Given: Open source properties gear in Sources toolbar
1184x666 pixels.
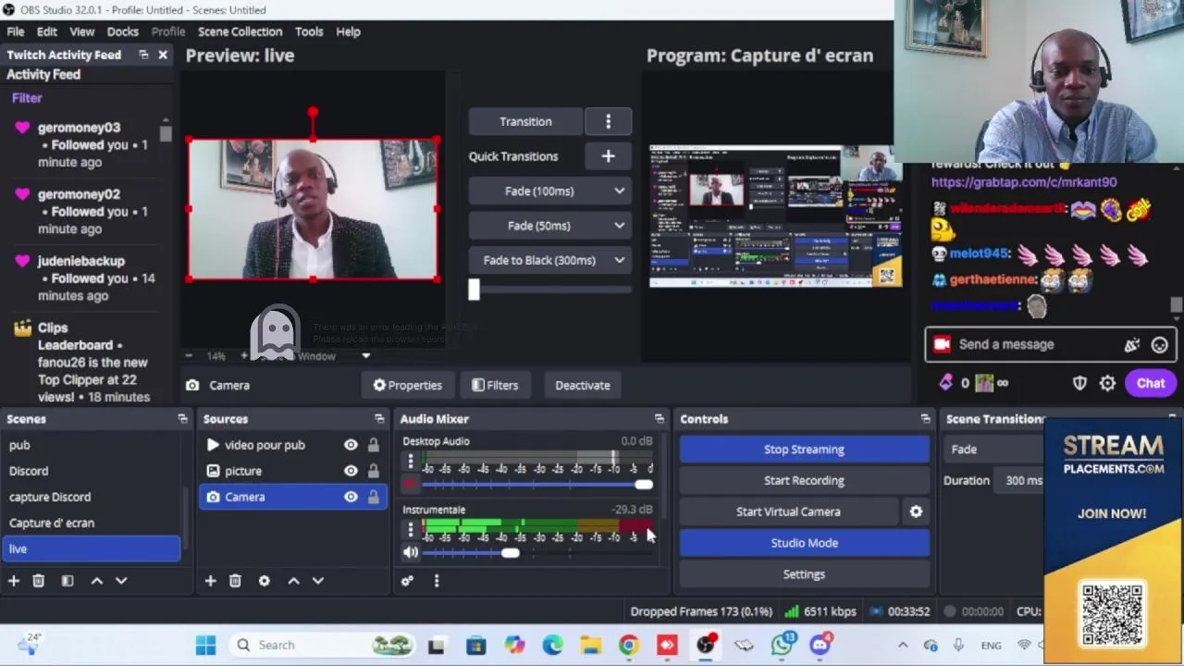Looking at the screenshot, I should click(x=265, y=581).
